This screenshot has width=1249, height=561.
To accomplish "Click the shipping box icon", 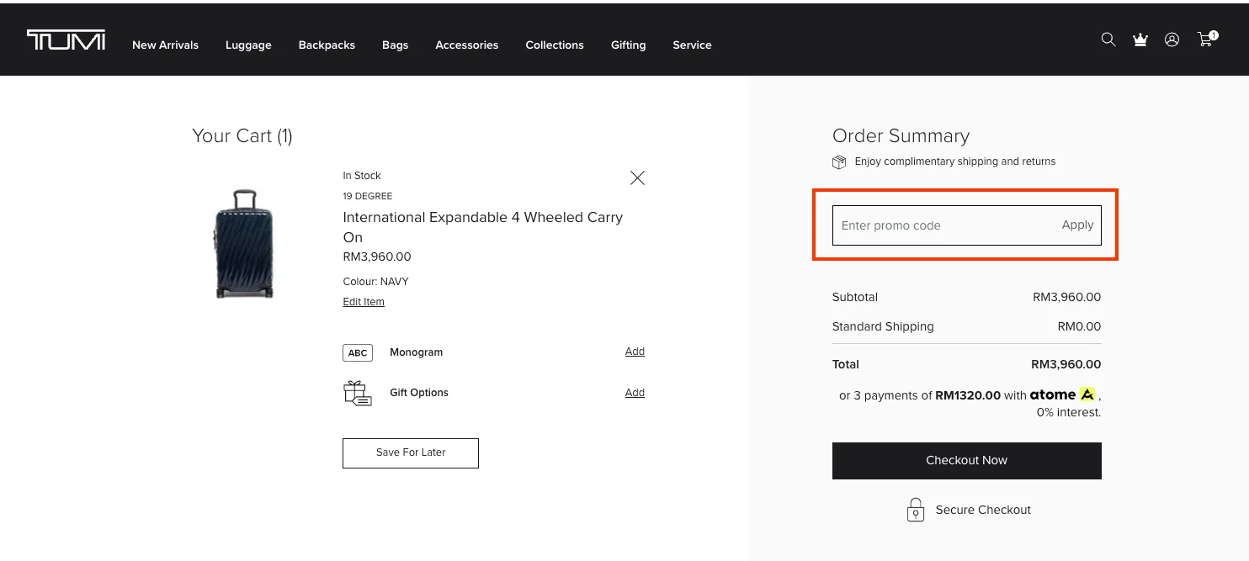I will click(839, 161).
